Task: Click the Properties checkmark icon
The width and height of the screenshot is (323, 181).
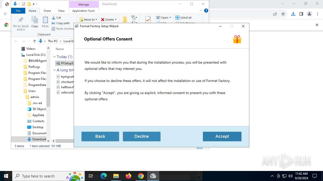Action: pos(148,20)
